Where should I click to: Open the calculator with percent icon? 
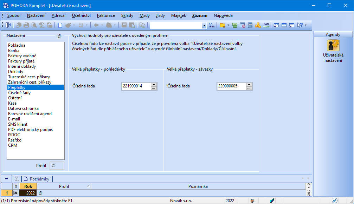click(243, 25)
